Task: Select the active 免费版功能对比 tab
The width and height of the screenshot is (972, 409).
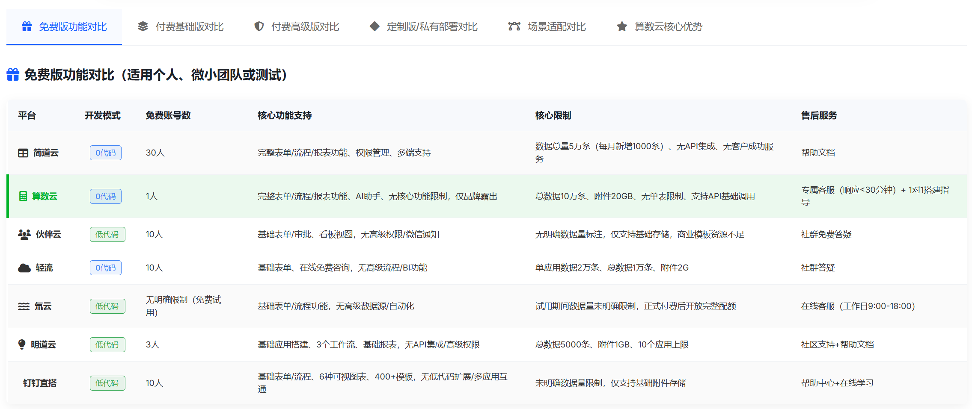Action: click(64, 27)
